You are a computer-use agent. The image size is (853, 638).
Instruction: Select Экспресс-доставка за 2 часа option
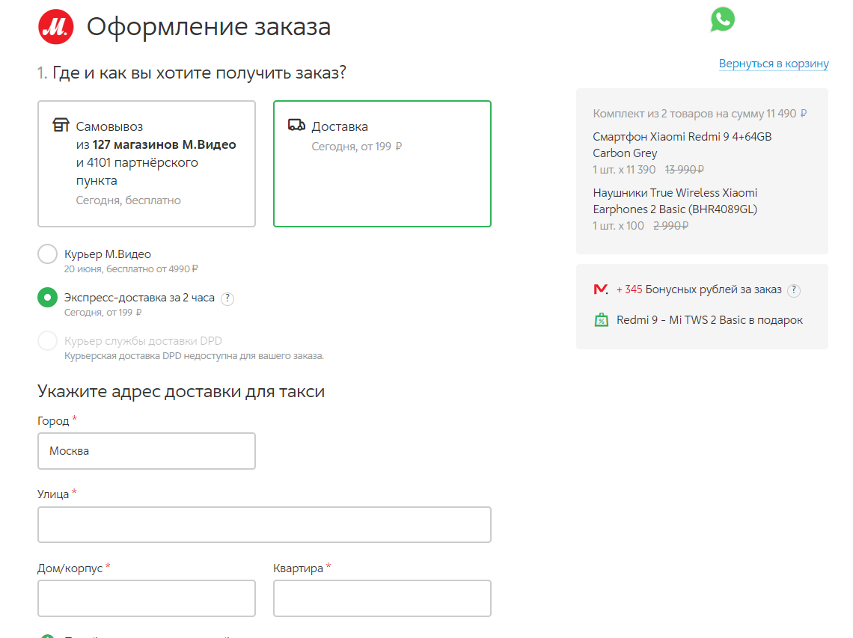(47, 297)
